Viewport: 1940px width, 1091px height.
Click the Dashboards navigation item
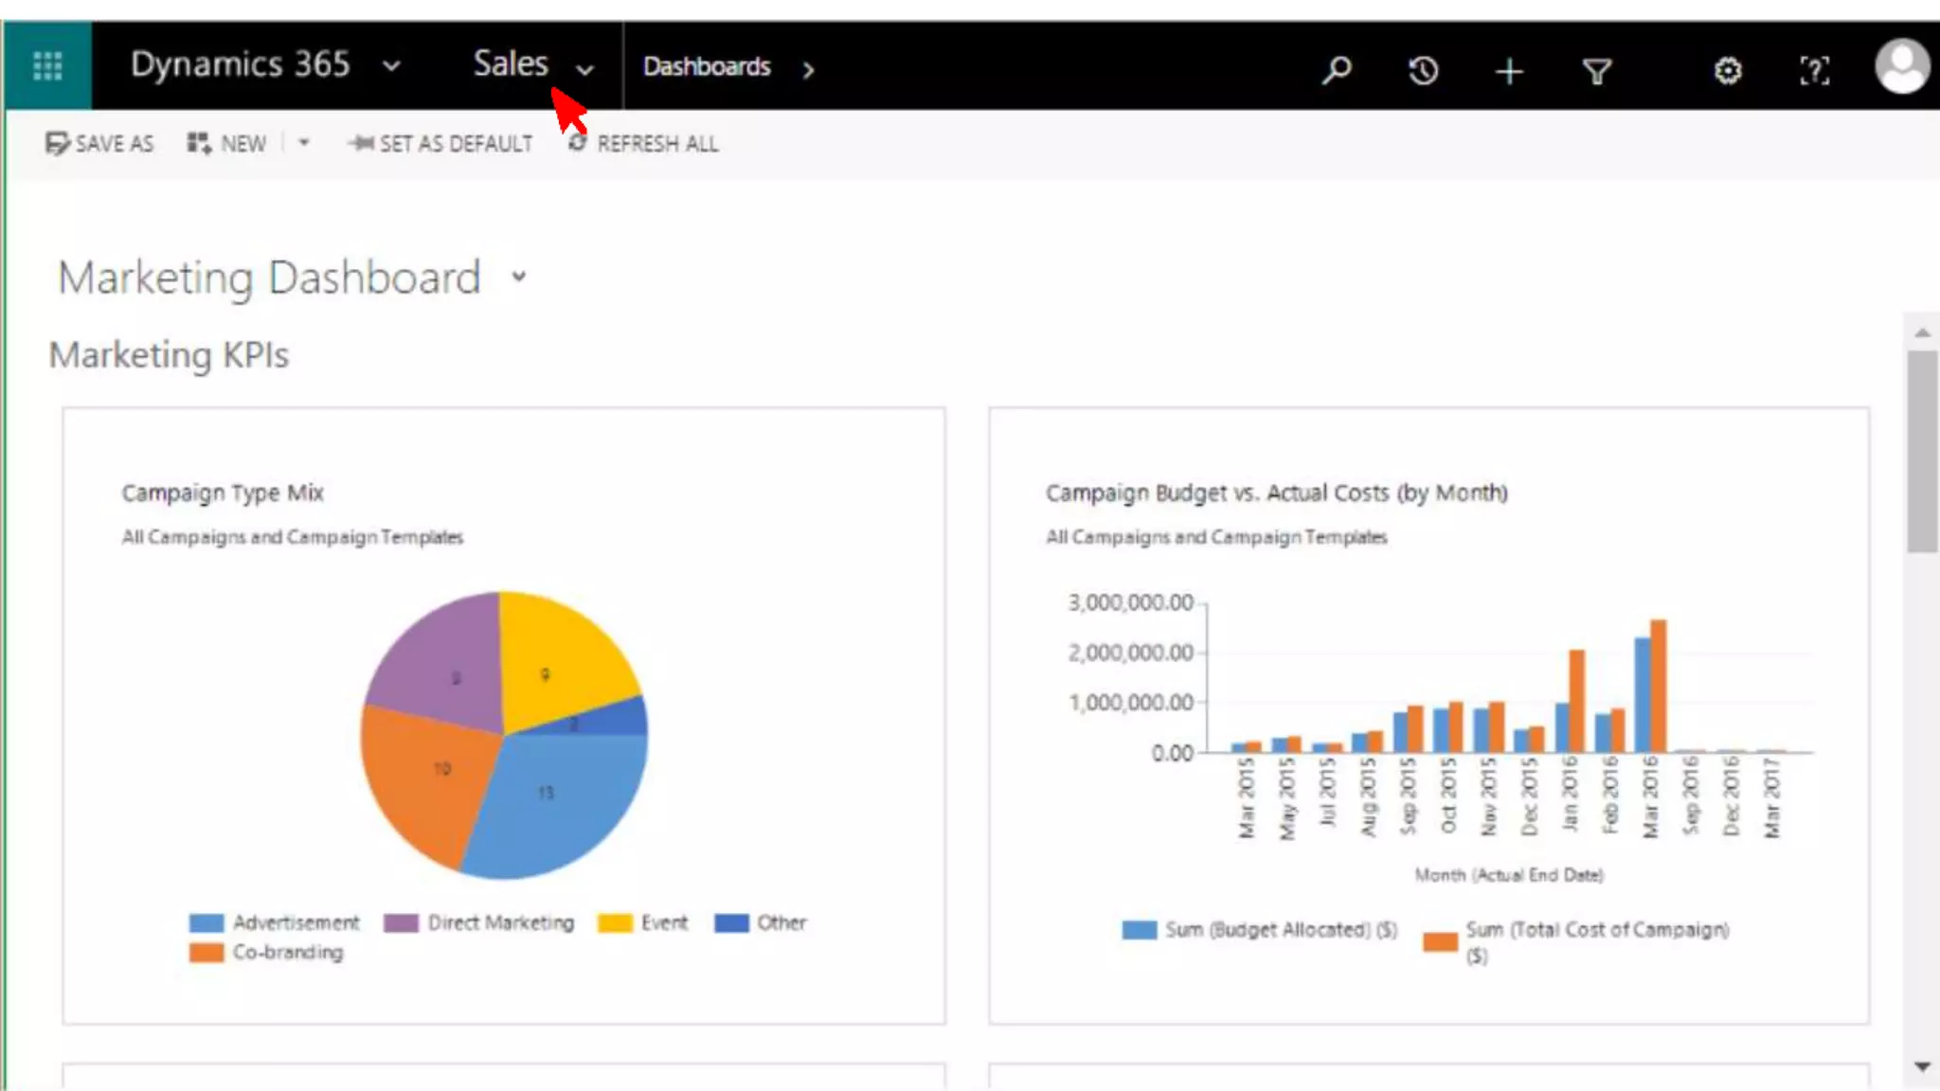tap(707, 66)
